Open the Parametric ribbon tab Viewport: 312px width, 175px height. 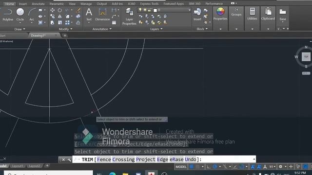click(x=57, y=4)
